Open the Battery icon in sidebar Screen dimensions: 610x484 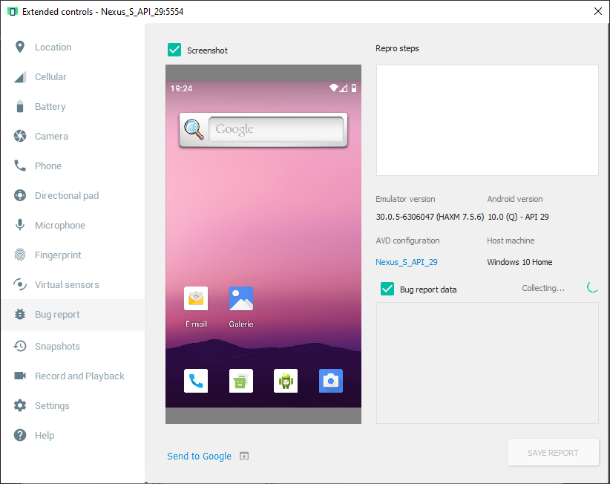point(20,106)
